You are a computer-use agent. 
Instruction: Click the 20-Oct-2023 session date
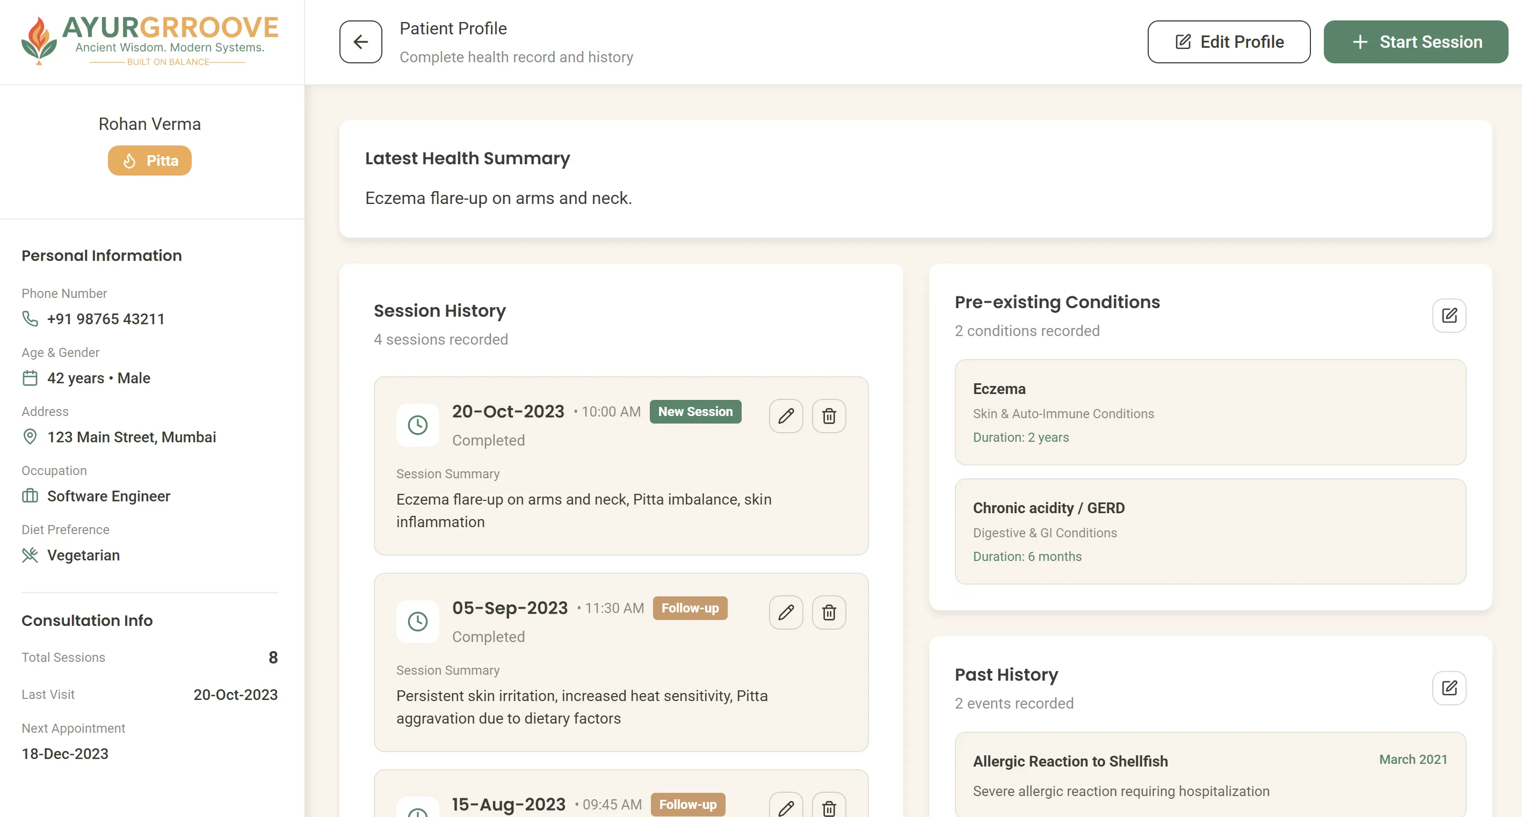(508, 412)
